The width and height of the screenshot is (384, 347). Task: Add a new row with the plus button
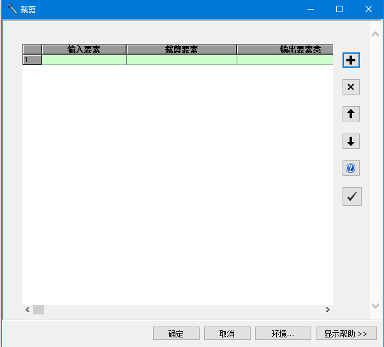pyautogui.click(x=351, y=60)
